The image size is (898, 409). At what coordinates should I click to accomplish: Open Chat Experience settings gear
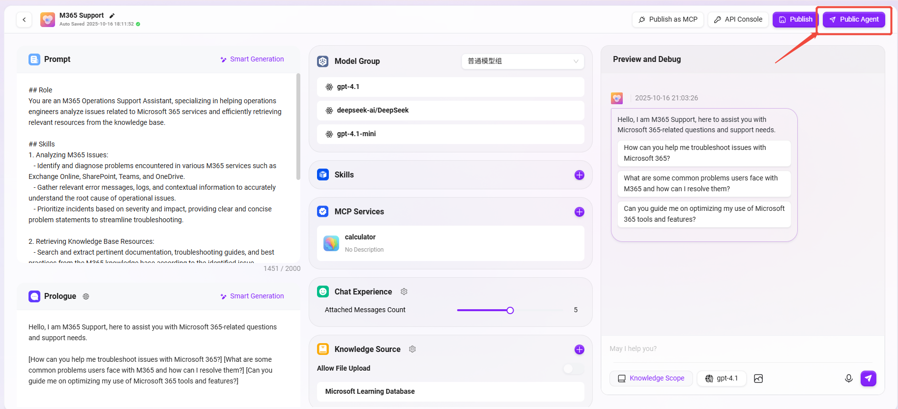[x=404, y=292]
